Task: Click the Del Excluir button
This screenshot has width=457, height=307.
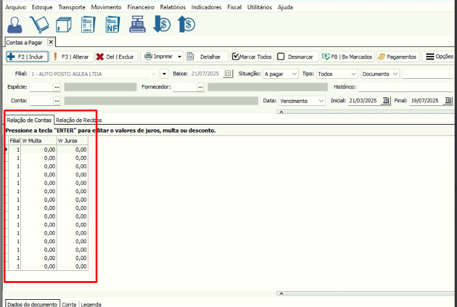Action: (115, 57)
